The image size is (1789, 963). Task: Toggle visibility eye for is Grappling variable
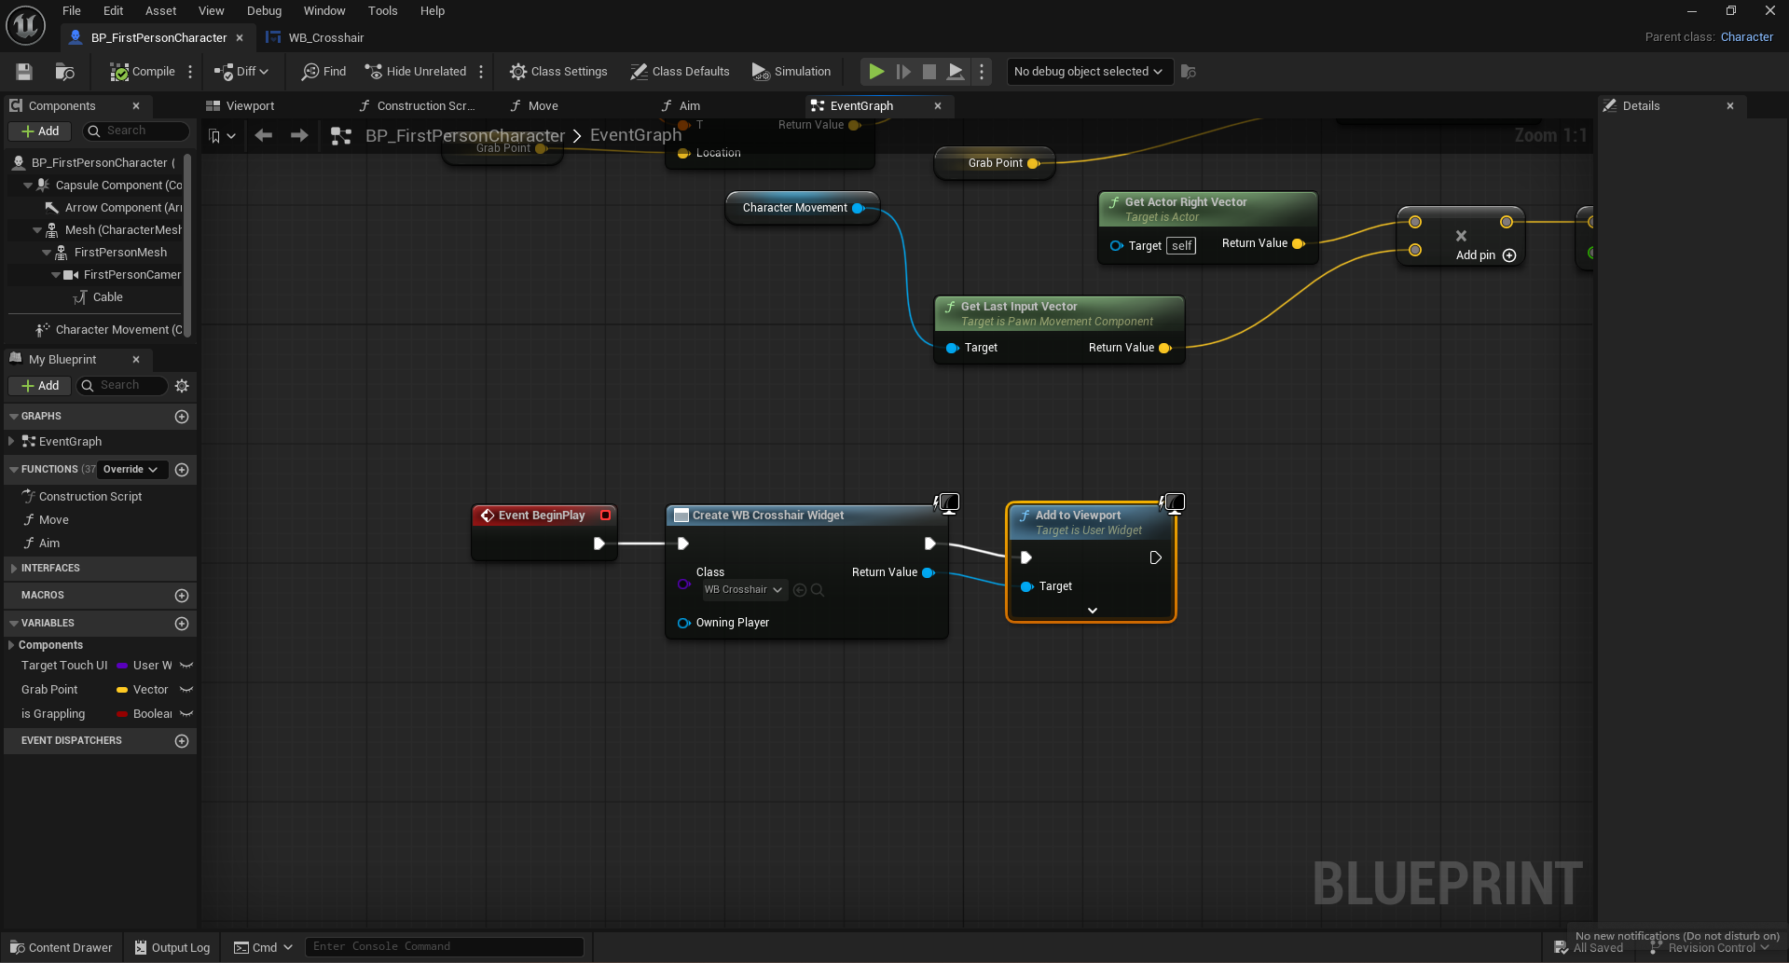186,714
